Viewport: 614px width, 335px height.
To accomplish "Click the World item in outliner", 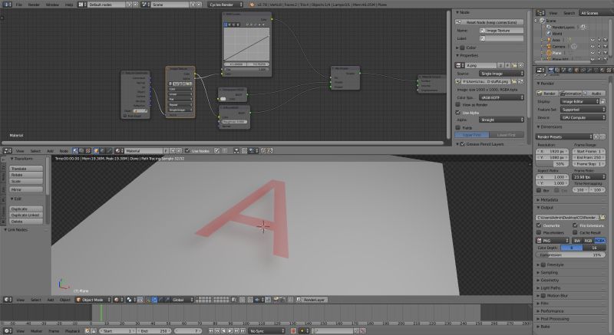I will click(x=556, y=34).
